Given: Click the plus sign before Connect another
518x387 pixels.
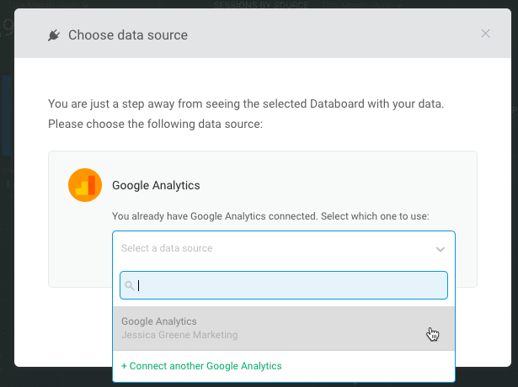Looking at the screenshot, I should 125,366.
